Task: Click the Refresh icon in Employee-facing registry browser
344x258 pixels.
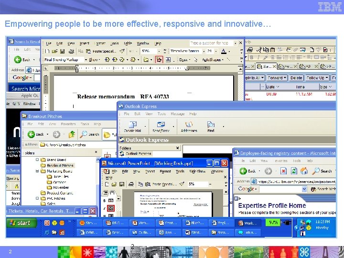Action: tap(294, 171)
